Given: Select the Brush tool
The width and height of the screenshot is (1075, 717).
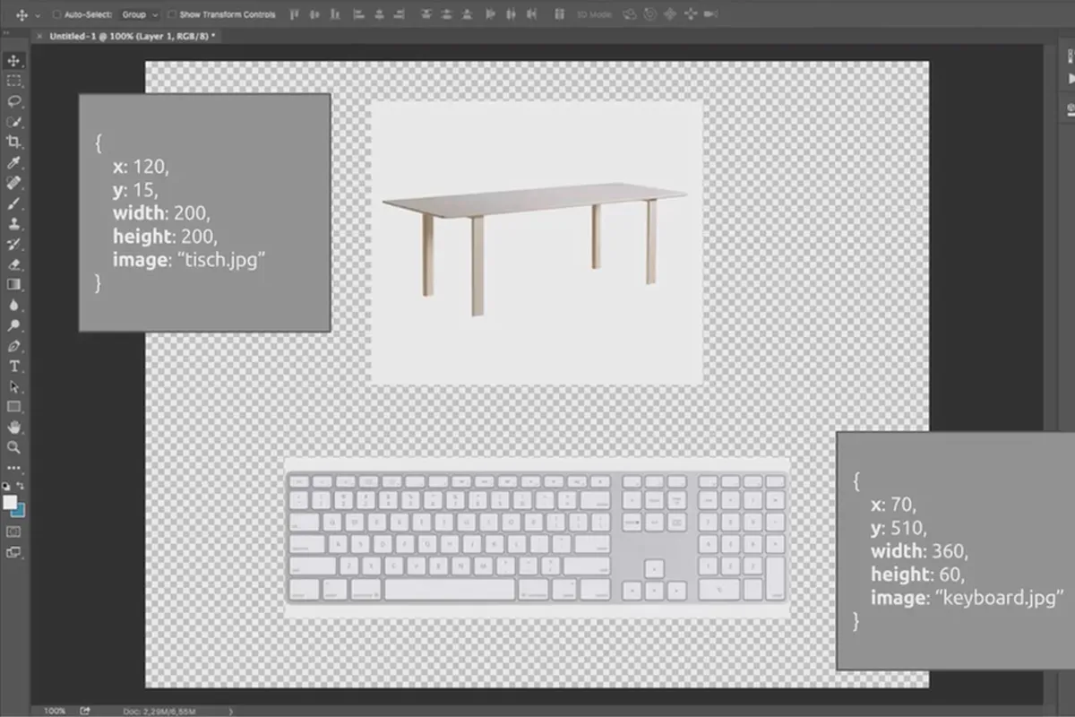Looking at the screenshot, I should [14, 203].
